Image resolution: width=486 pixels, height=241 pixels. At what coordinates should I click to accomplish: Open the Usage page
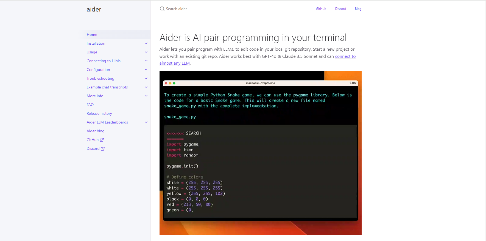92,52
